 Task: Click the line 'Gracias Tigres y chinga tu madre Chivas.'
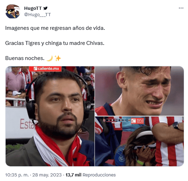55,43
